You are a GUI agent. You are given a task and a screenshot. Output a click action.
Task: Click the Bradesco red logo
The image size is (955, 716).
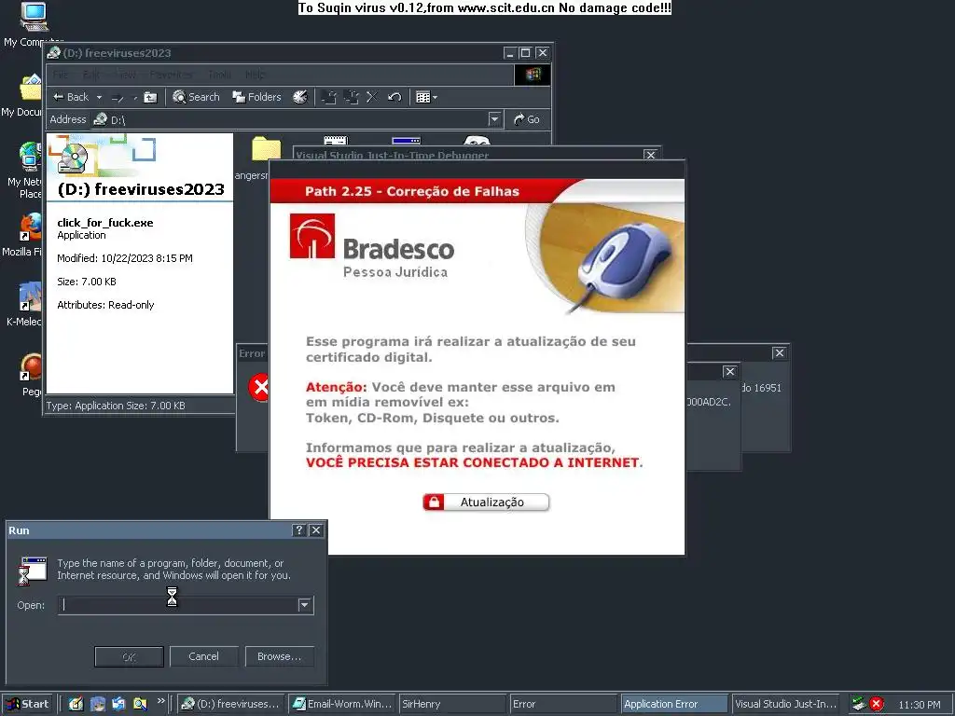(x=311, y=236)
